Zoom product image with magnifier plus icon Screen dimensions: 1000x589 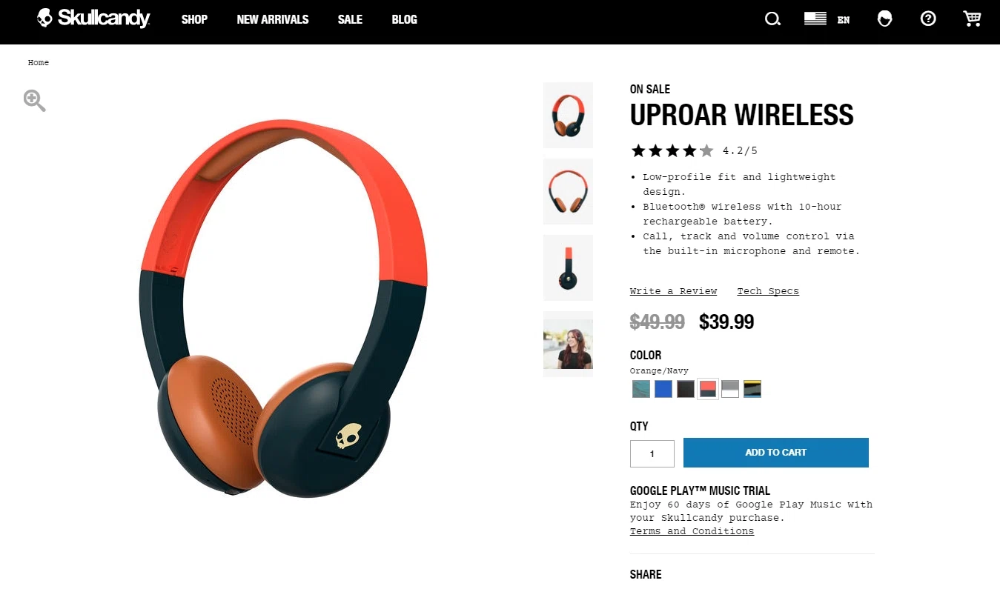tap(34, 101)
